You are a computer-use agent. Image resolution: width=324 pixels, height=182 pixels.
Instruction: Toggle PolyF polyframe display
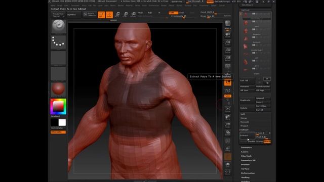227,141
